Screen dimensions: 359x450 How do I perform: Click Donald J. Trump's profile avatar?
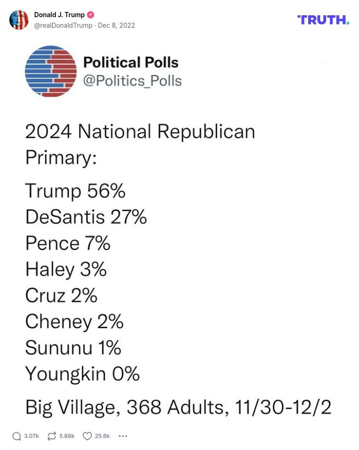[19, 20]
